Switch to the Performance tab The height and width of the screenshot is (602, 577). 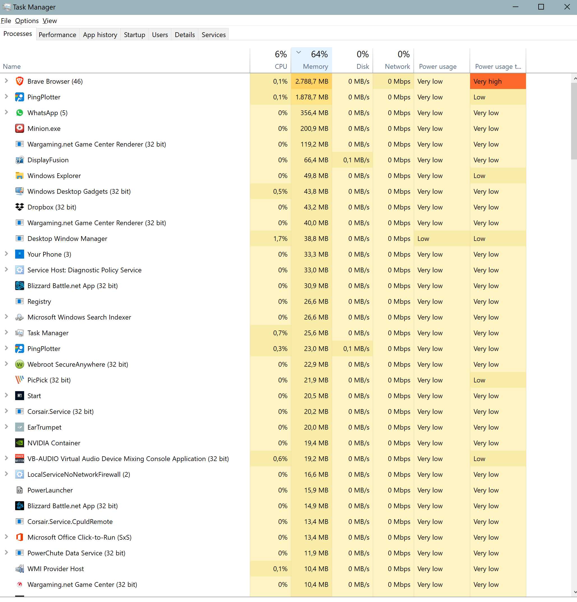pyautogui.click(x=58, y=35)
